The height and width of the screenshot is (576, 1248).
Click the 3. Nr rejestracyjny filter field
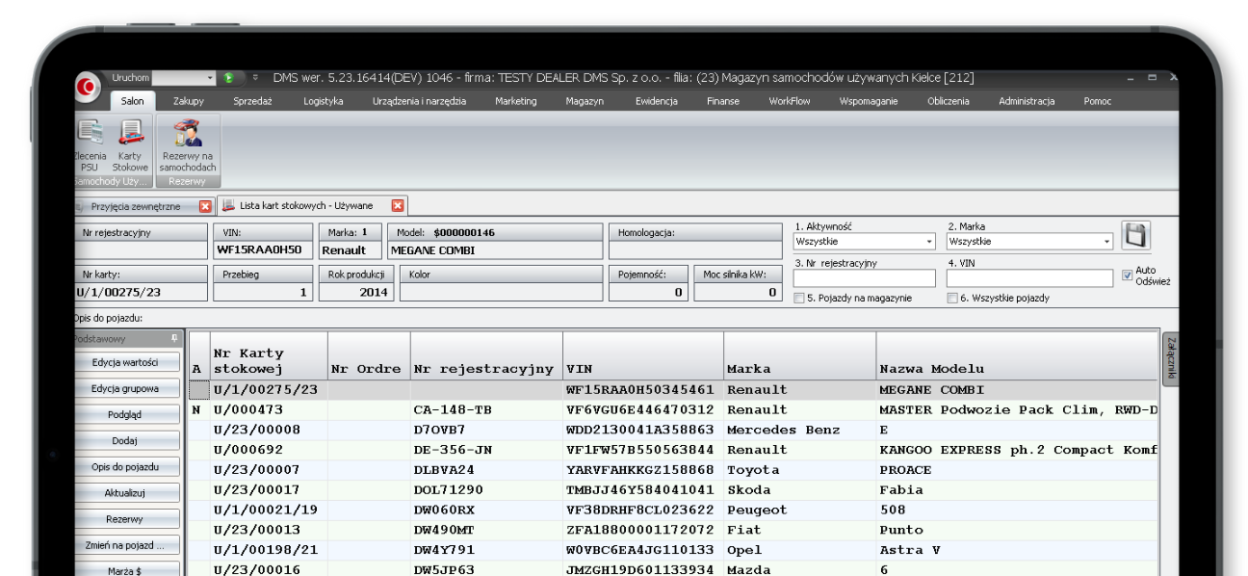(865, 278)
